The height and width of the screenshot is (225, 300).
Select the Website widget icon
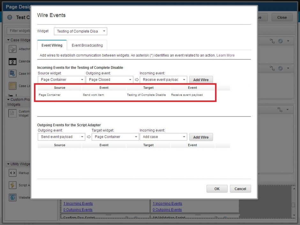12,197
